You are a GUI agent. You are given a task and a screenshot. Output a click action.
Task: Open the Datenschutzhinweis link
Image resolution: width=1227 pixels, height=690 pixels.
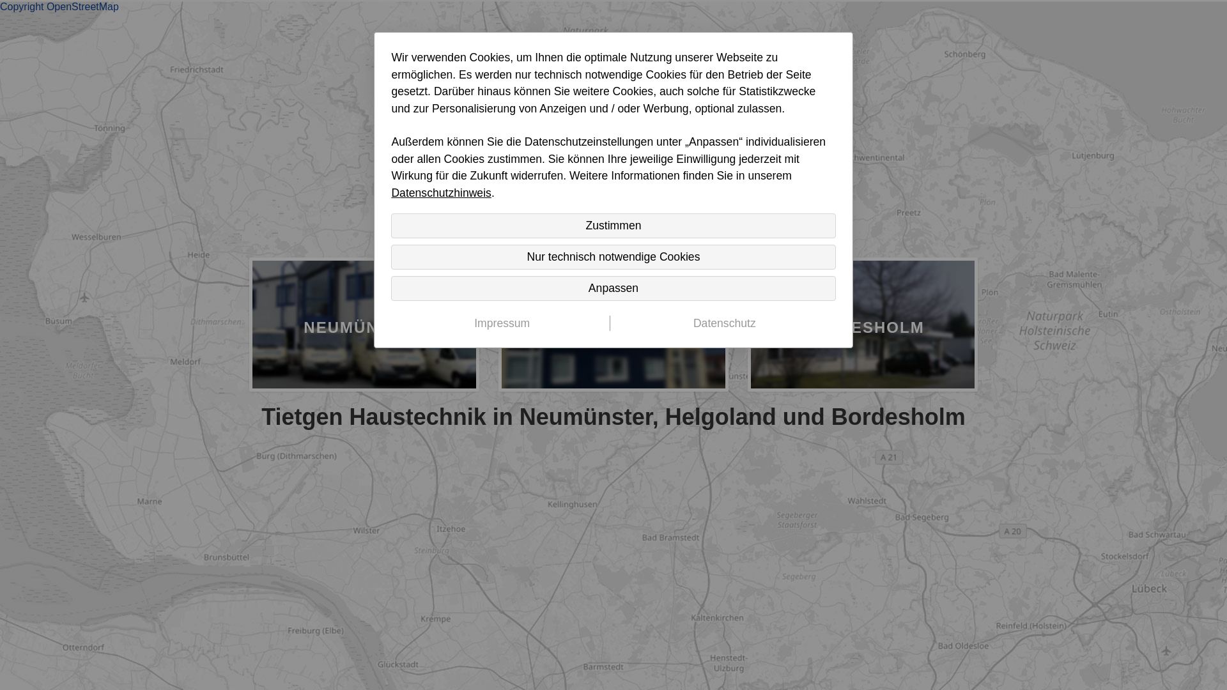(x=441, y=193)
